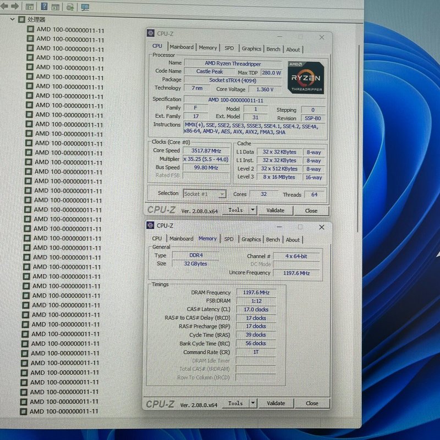Click the Cycle Time tRAS value '39 clocks'

[256, 335]
